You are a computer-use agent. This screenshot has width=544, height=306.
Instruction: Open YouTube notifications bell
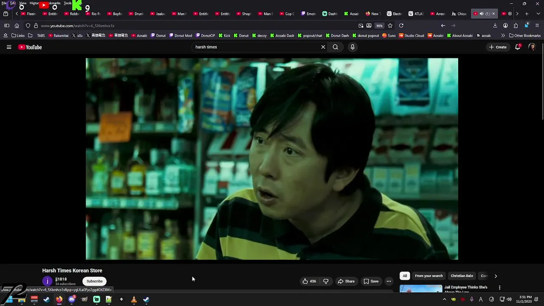518,47
